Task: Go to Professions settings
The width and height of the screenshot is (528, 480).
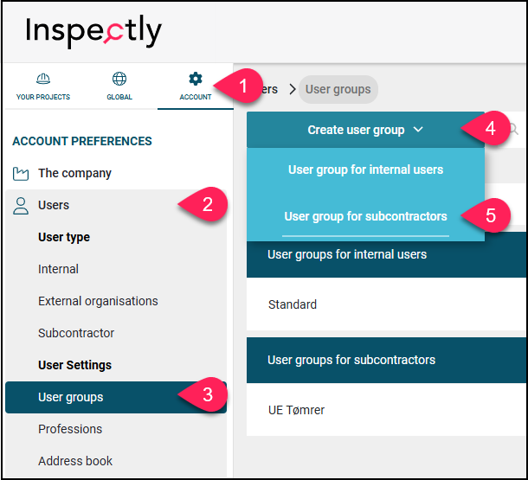Action: pyautogui.click(x=70, y=429)
